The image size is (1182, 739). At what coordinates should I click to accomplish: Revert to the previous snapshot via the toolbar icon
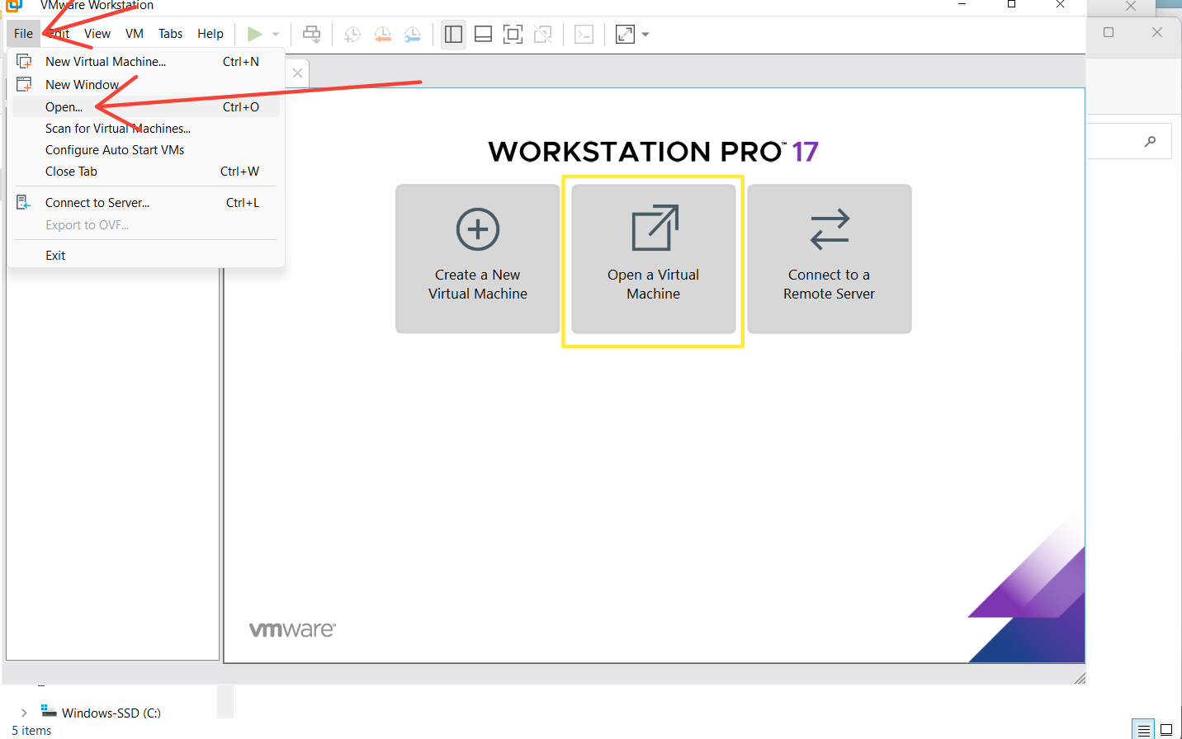click(x=382, y=34)
